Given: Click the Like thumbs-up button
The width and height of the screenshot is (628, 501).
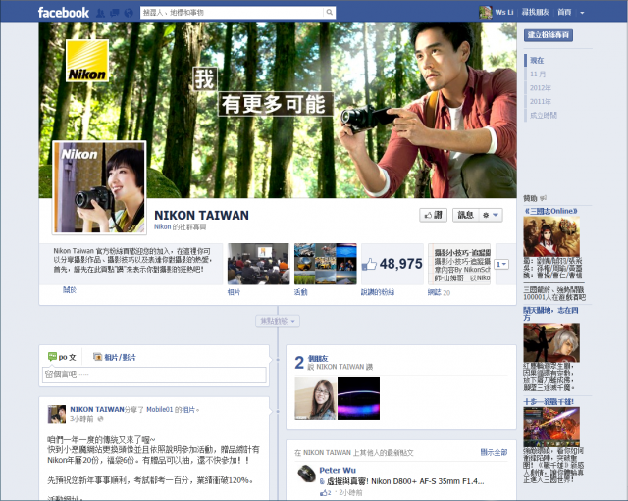Looking at the screenshot, I should click(433, 215).
